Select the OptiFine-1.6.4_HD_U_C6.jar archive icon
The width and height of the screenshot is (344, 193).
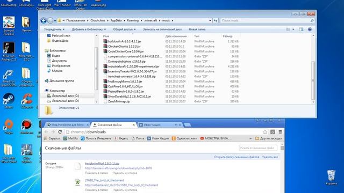pyautogui.click(x=105, y=86)
